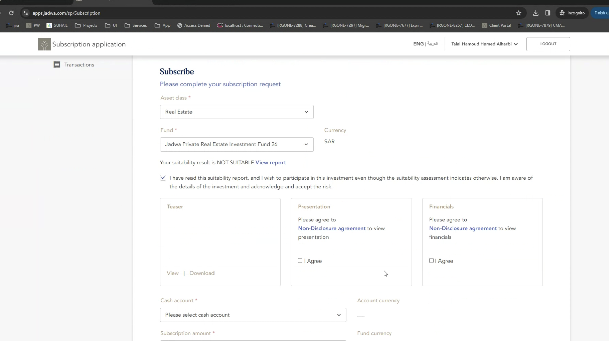Switch language to Arabic

pos(432,44)
